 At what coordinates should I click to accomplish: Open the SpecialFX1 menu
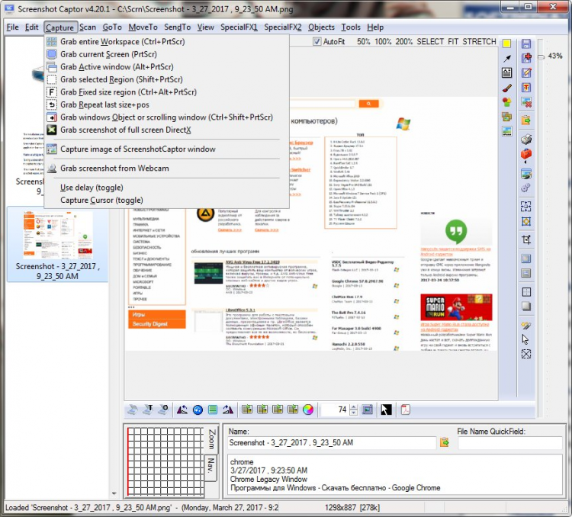pyautogui.click(x=239, y=27)
